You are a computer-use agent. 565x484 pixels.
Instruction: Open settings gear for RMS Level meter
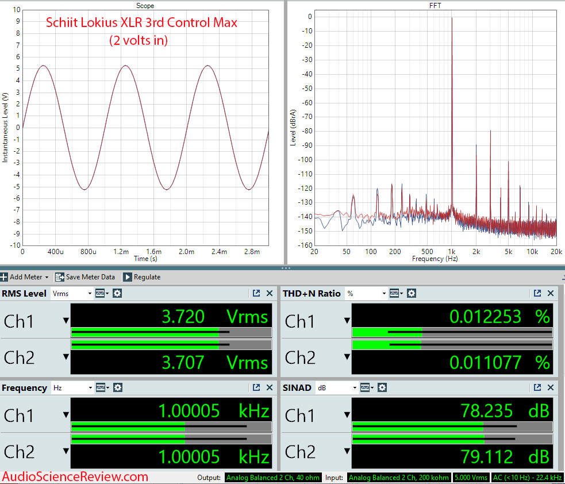pyautogui.click(x=117, y=294)
